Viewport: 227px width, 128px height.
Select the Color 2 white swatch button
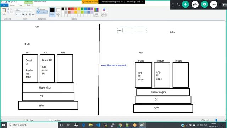coord(58,12)
